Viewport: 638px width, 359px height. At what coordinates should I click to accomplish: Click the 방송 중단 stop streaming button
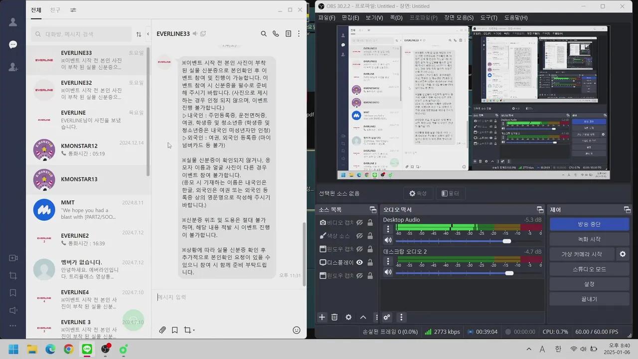pyautogui.click(x=589, y=224)
